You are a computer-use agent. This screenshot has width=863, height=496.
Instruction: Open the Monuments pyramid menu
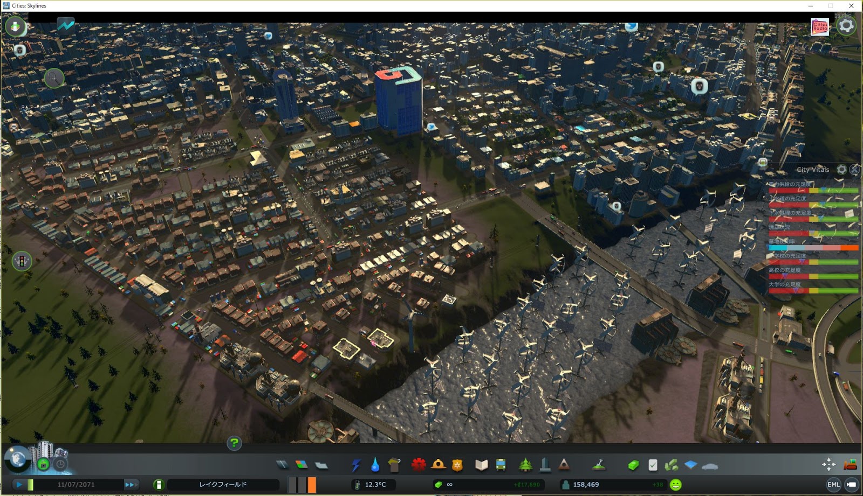click(x=564, y=465)
